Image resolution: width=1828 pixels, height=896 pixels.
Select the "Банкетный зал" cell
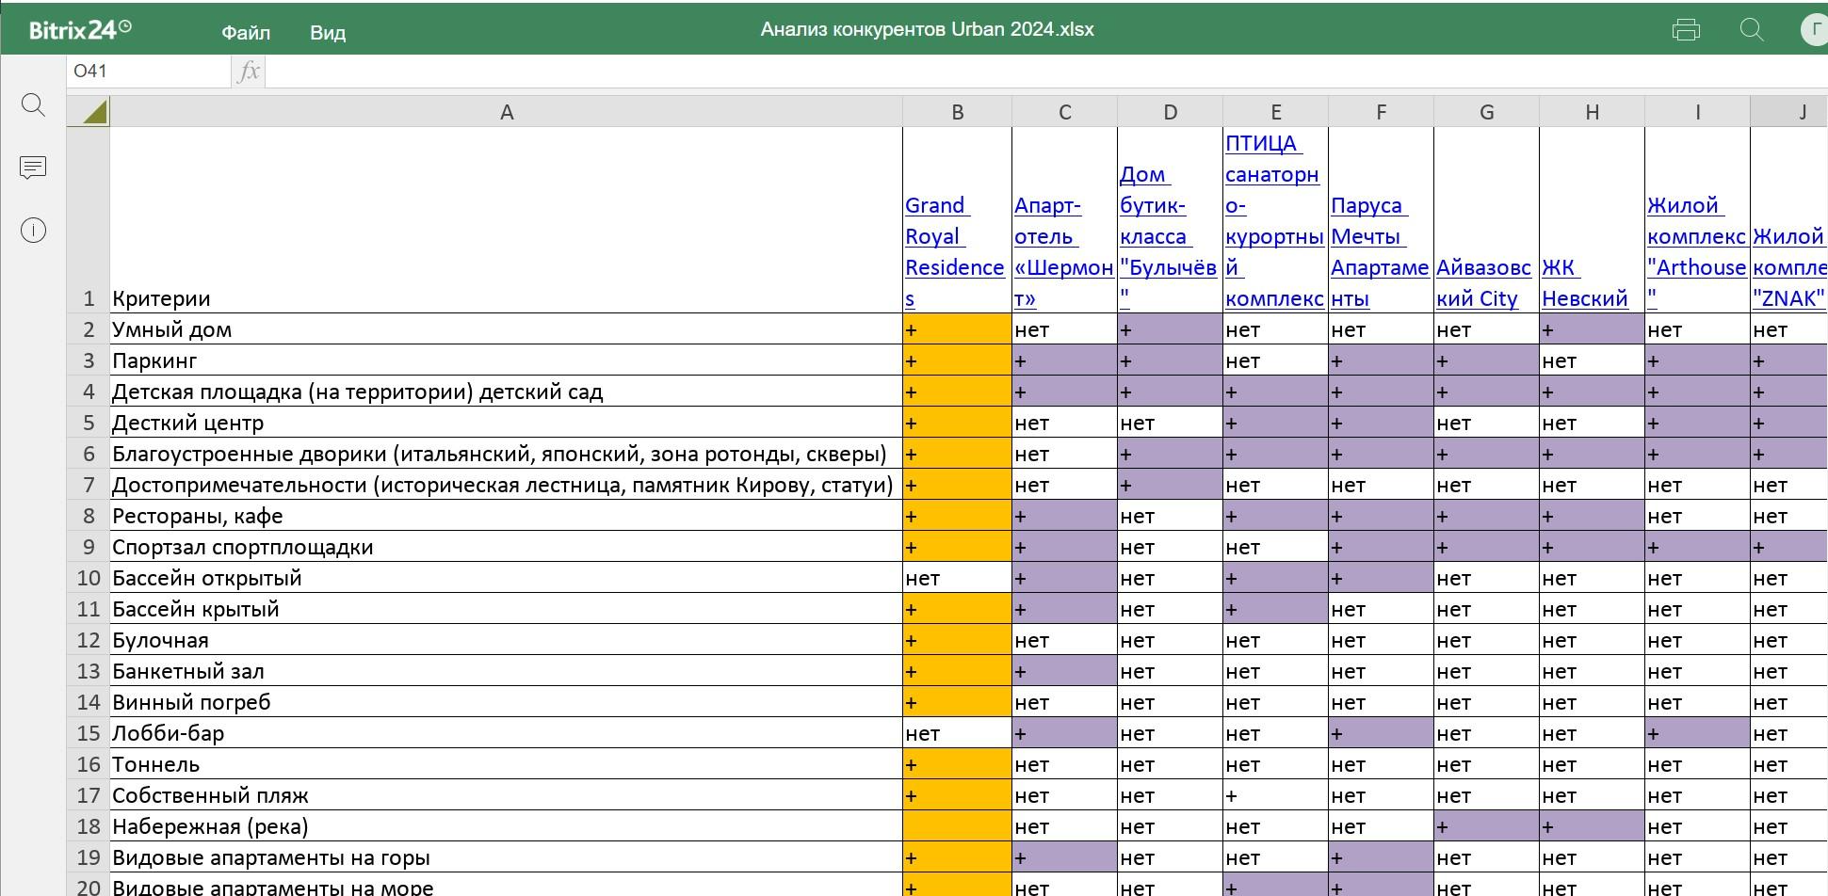pos(507,671)
